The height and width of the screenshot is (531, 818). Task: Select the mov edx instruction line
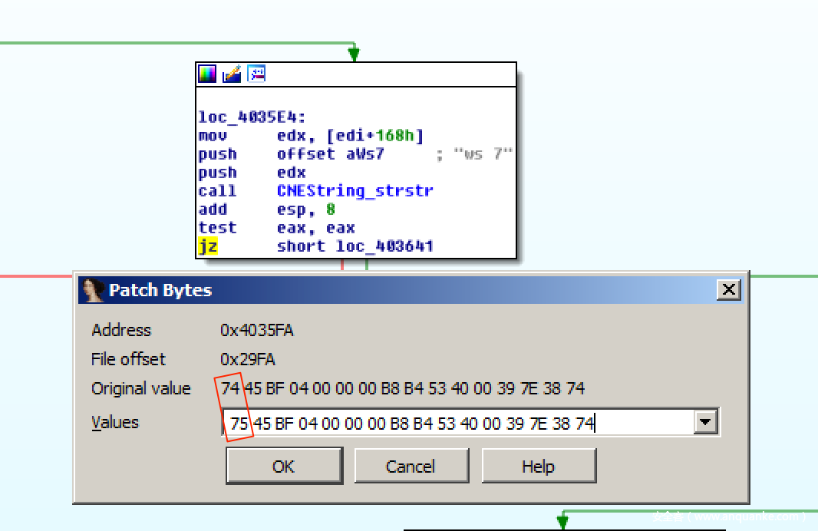point(311,136)
